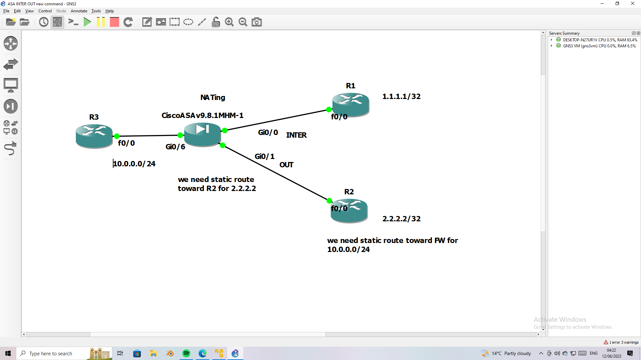The height and width of the screenshot is (360, 641).
Task: Open the Annotate menu
Action: (79, 11)
